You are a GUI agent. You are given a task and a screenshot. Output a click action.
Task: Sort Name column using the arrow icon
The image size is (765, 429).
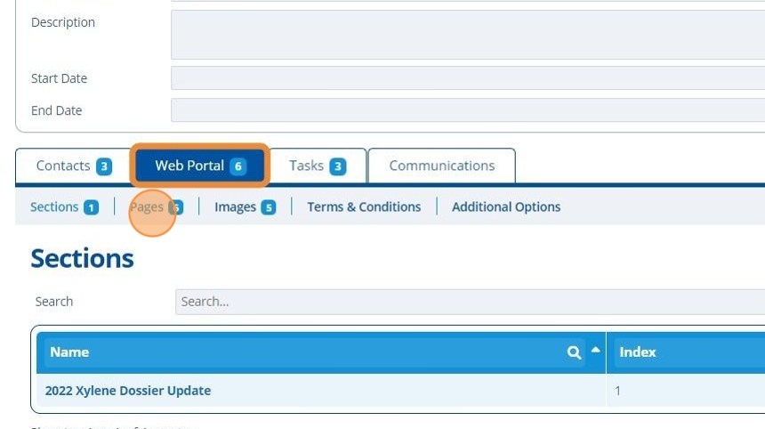pyautogui.click(x=595, y=351)
